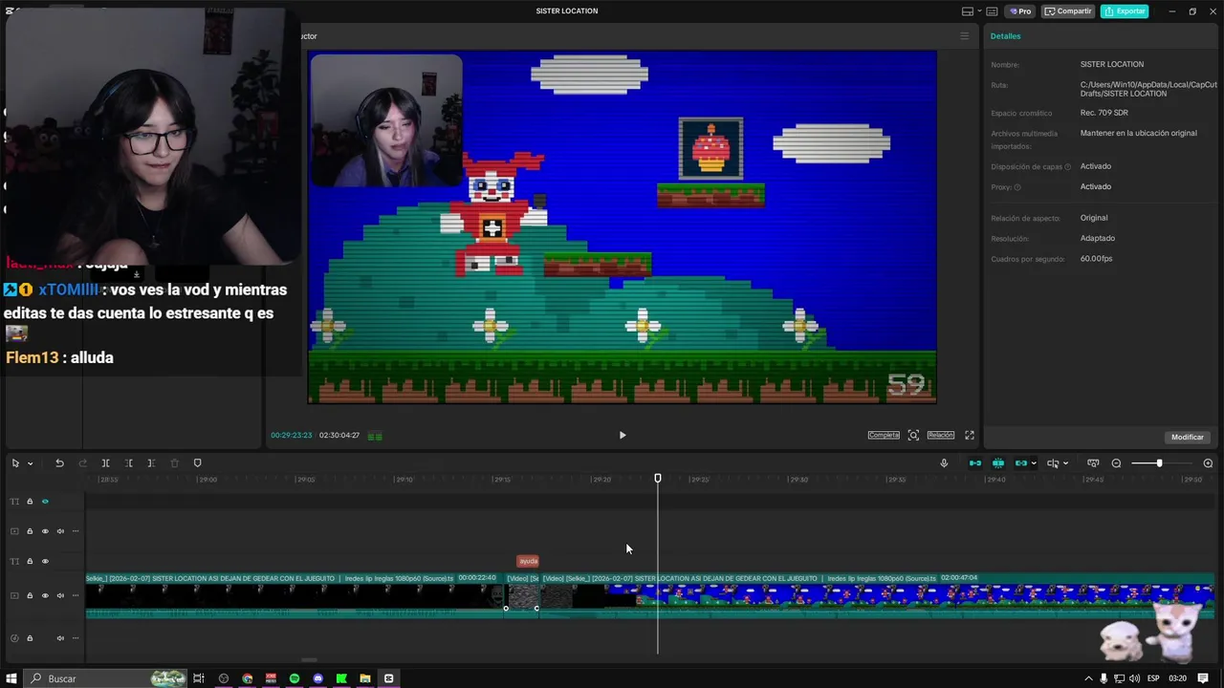Click the Exportar button
Image resolution: width=1224 pixels, height=688 pixels.
(1125, 11)
